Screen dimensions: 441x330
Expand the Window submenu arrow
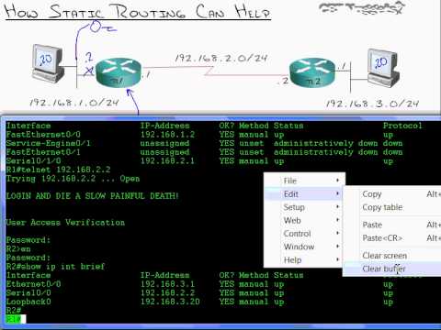tap(337, 247)
